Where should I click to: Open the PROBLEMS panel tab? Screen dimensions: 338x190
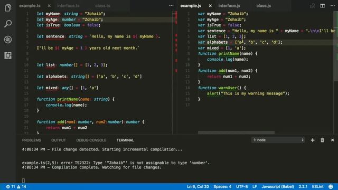click(32, 140)
